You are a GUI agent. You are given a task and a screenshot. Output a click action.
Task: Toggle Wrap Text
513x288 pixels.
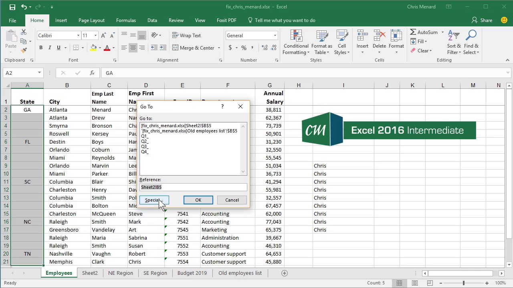click(186, 35)
